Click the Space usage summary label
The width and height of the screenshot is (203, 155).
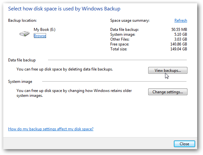(x=130, y=20)
